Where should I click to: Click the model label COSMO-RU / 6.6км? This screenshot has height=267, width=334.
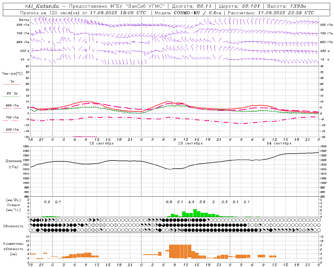tap(198, 13)
